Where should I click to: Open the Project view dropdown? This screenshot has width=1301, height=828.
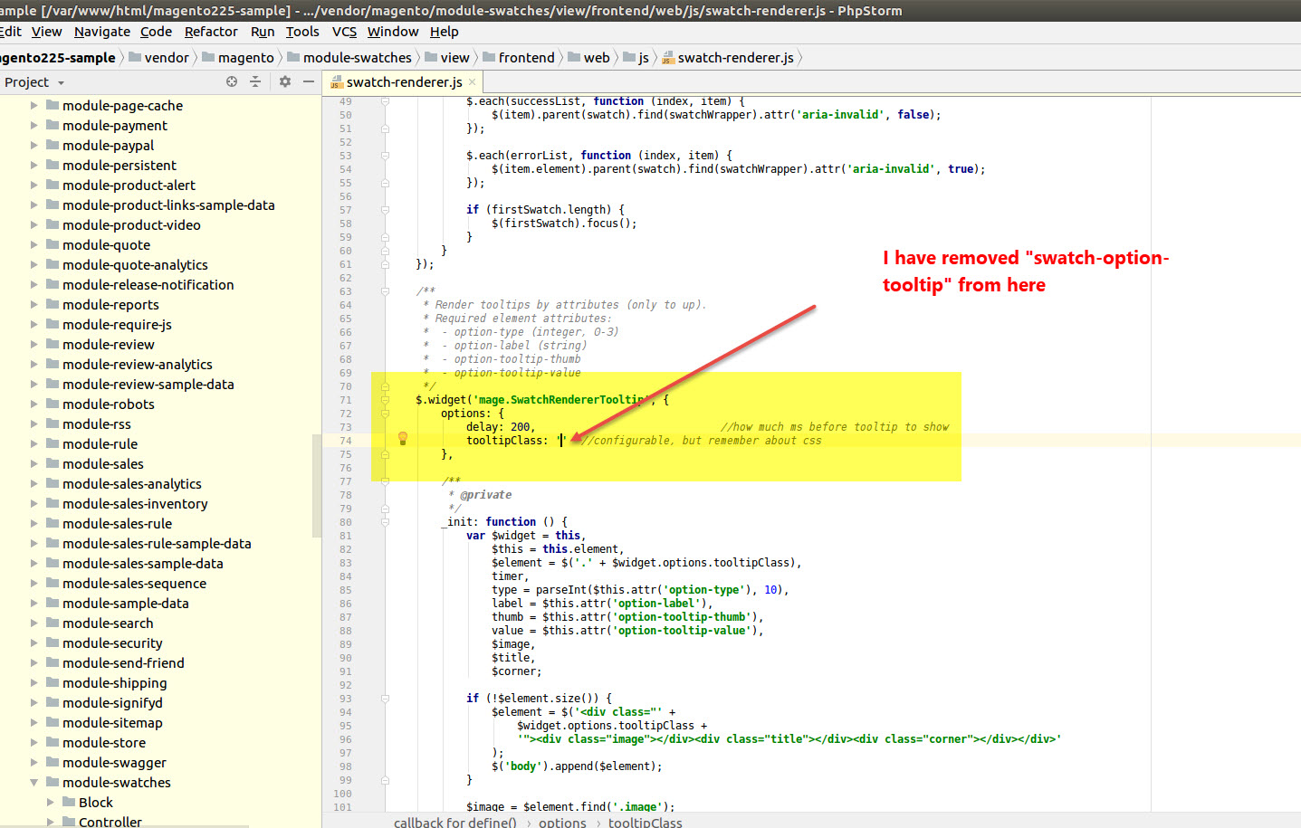[x=61, y=82]
